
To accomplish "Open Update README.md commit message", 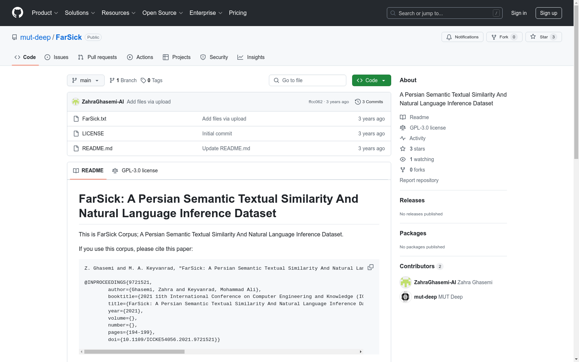I will point(226,148).
